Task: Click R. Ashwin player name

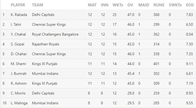Action: (x=19, y=83)
